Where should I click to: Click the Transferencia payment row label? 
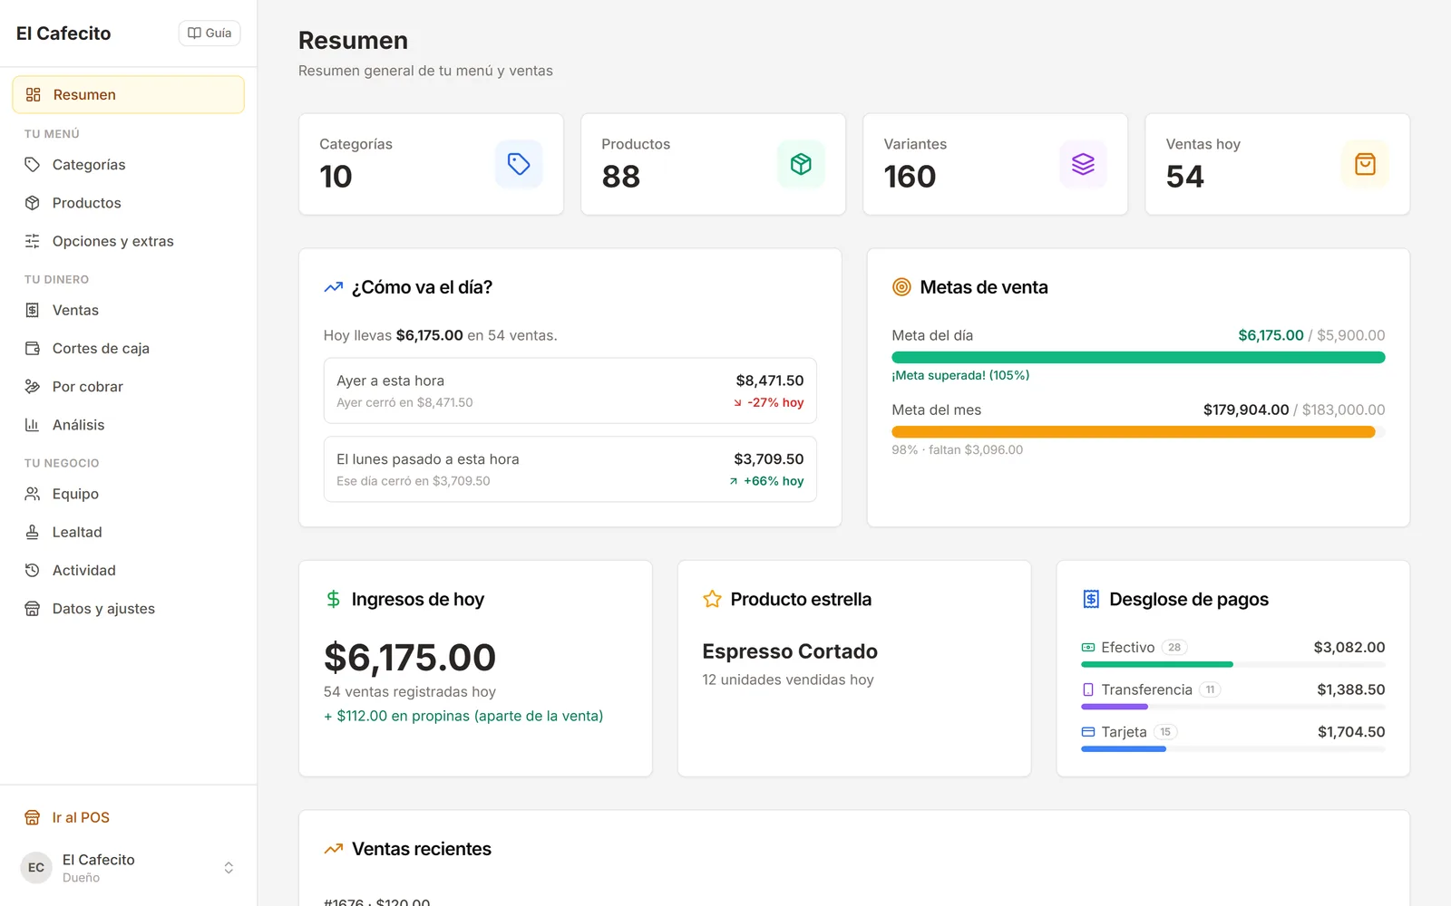1146,689
